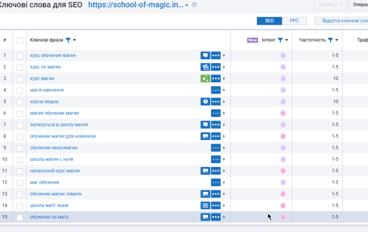
Task: Open the Інтент column sort dropdown arrow
Action: point(287,40)
